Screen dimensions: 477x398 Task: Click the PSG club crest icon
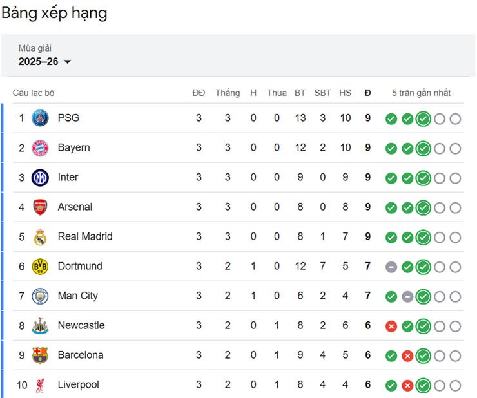[40, 118]
